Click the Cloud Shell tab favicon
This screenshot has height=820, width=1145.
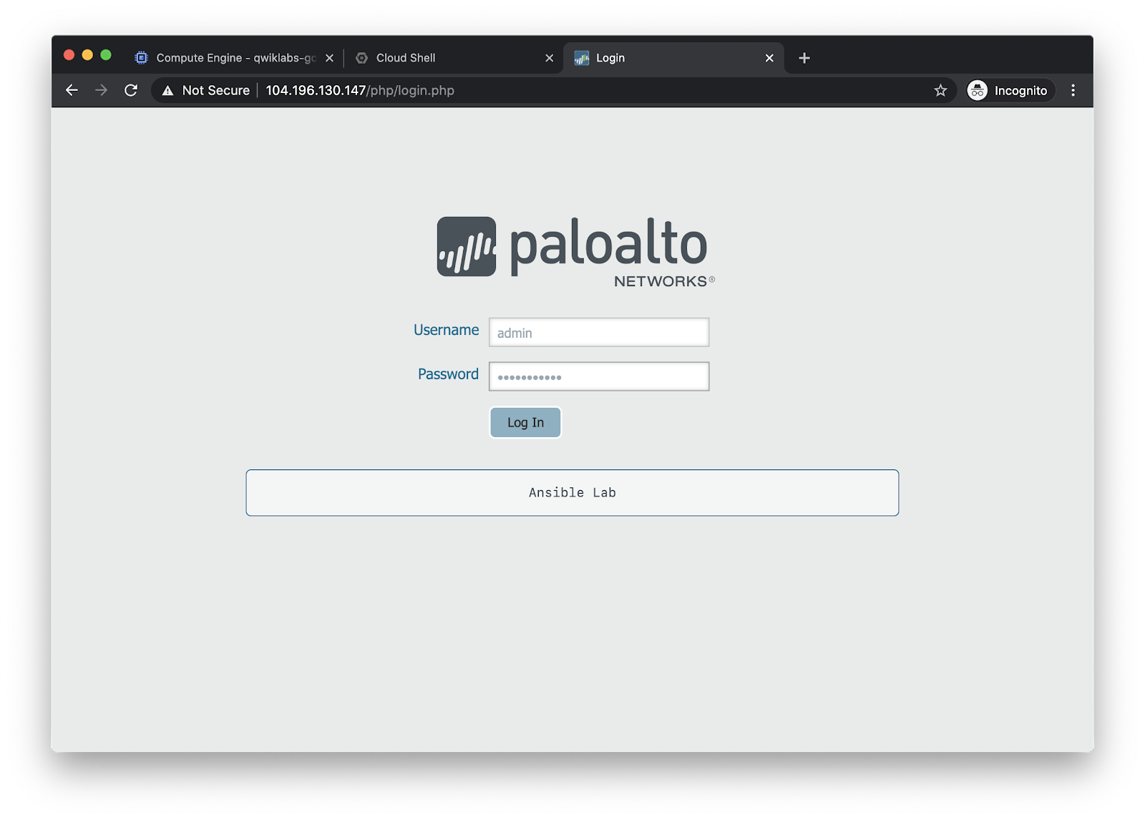pos(362,58)
